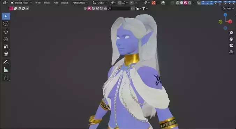Activate the combined Transform tool
This screenshot has width=236, height=129.
click(6, 54)
